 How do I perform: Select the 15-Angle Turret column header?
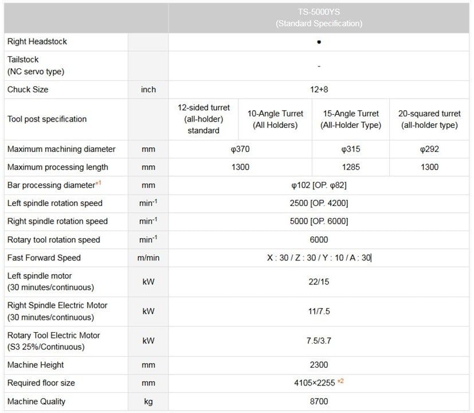[x=351, y=119]
